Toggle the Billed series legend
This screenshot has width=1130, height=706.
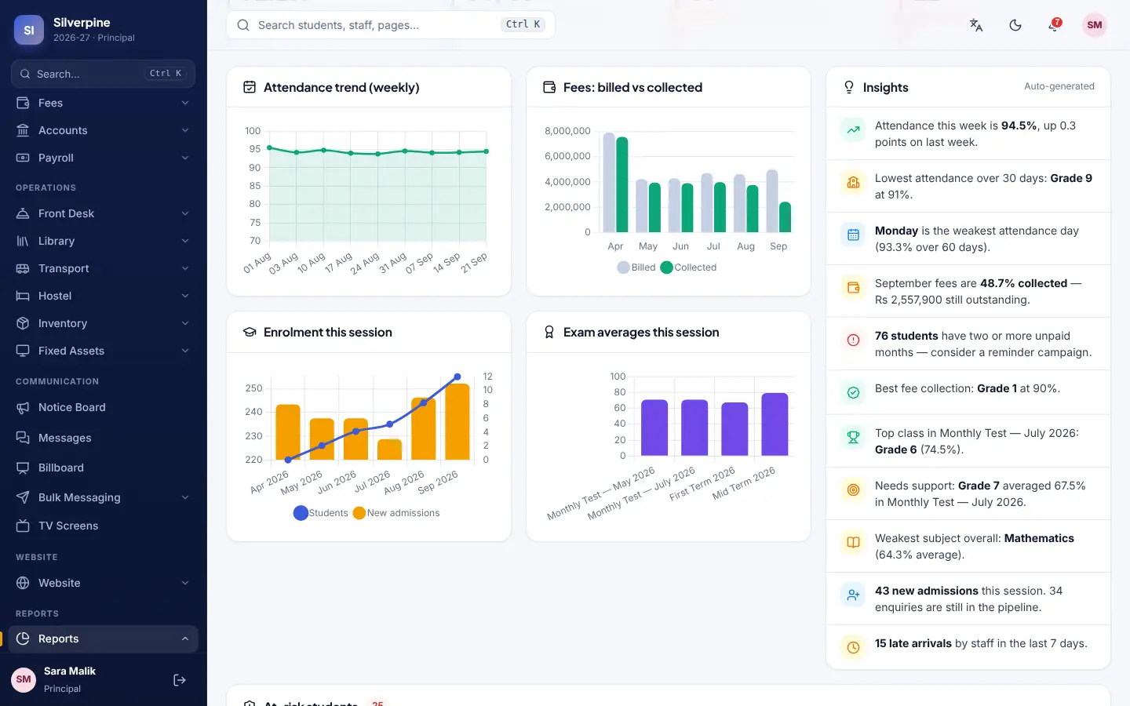636,267
